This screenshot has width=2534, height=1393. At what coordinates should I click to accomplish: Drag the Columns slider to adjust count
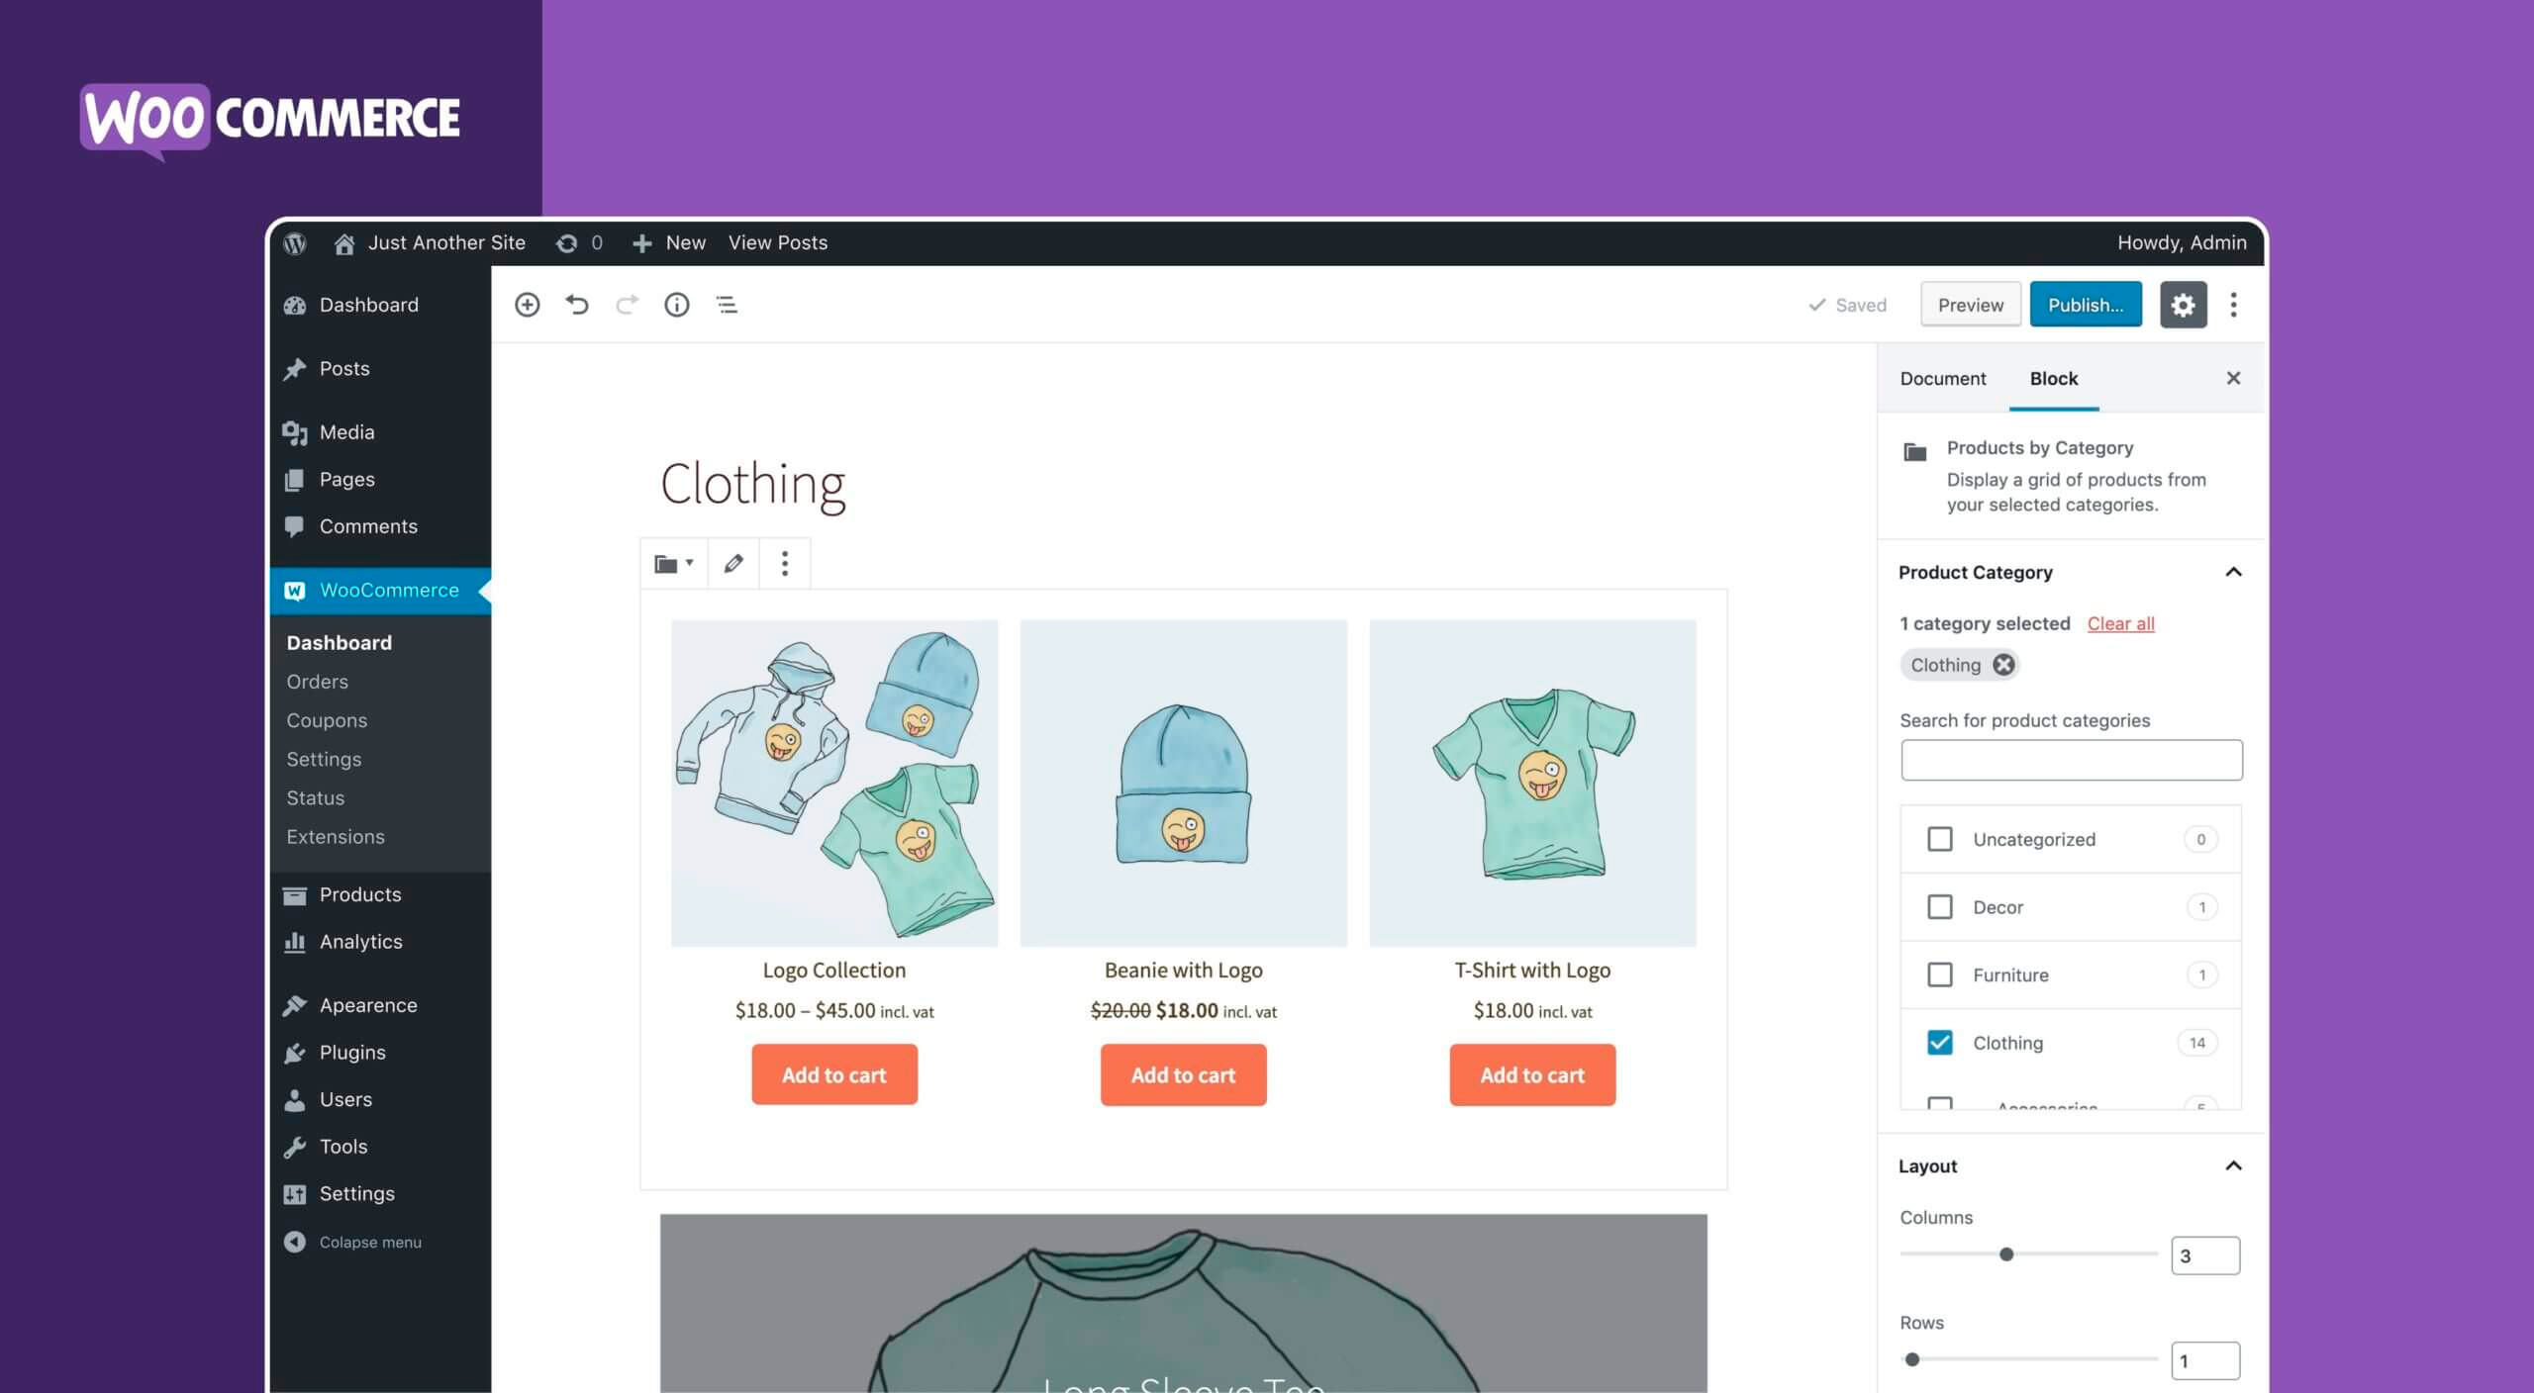click(2003, 1254)
